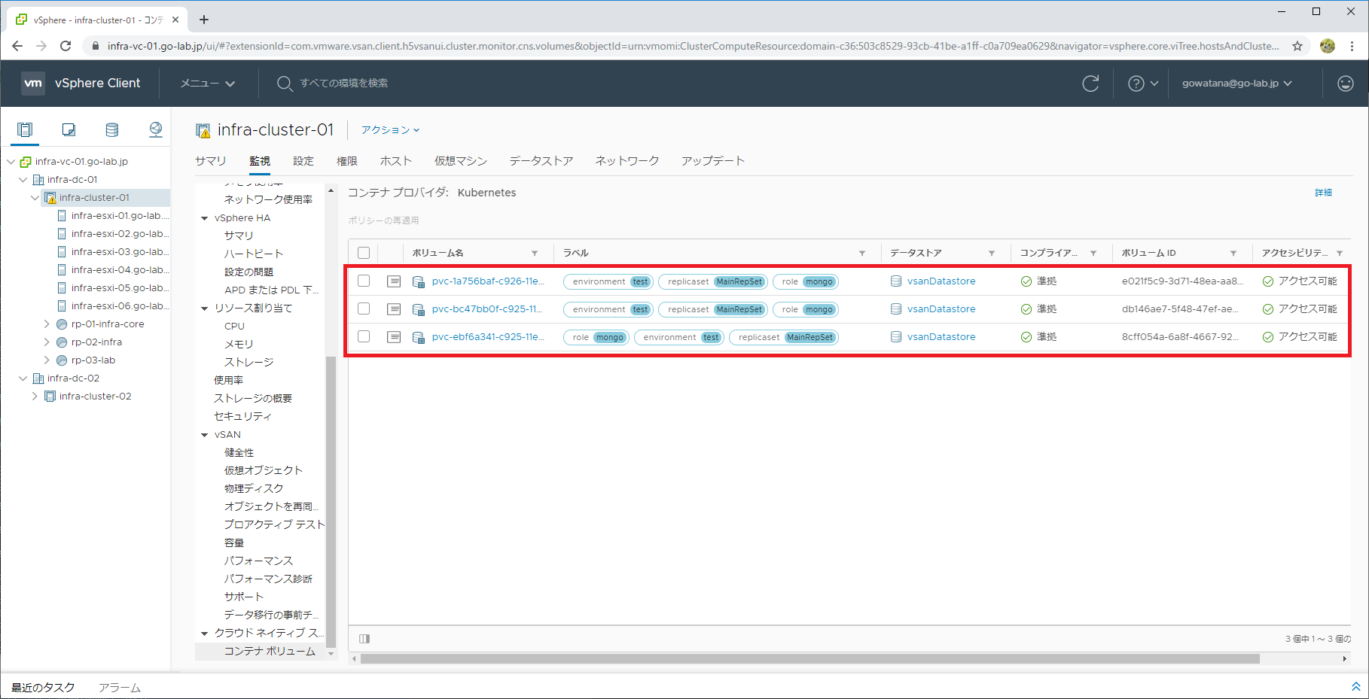
Task: Filter the ボリューム名 column
Action: pyautogui.click(x=535, y=254)
